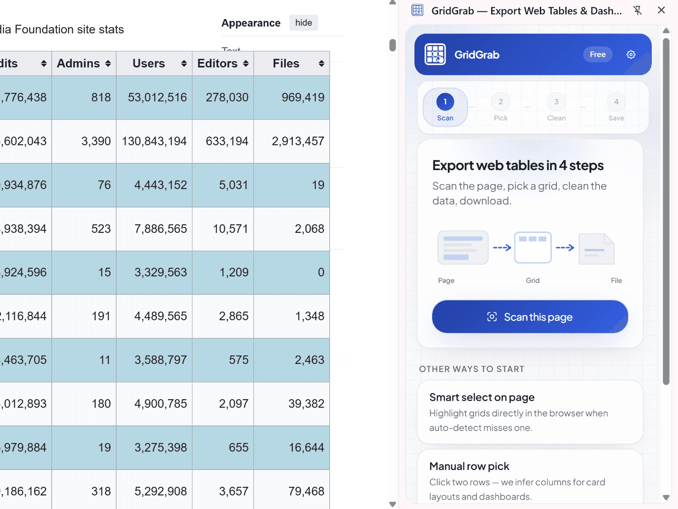The image size is (678, 509).
Task: Click Admins cell '180'
Action: (x=84, y=404)
